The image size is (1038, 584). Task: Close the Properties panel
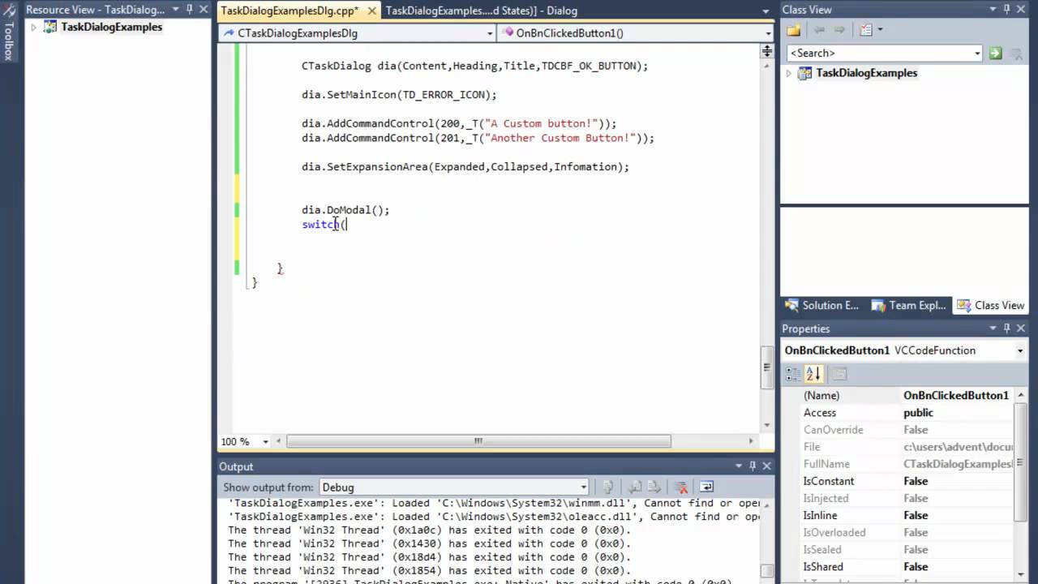coord(1021,328)
